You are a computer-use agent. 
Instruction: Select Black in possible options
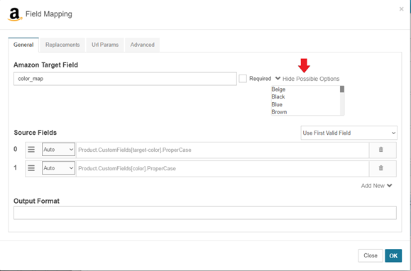278,97
